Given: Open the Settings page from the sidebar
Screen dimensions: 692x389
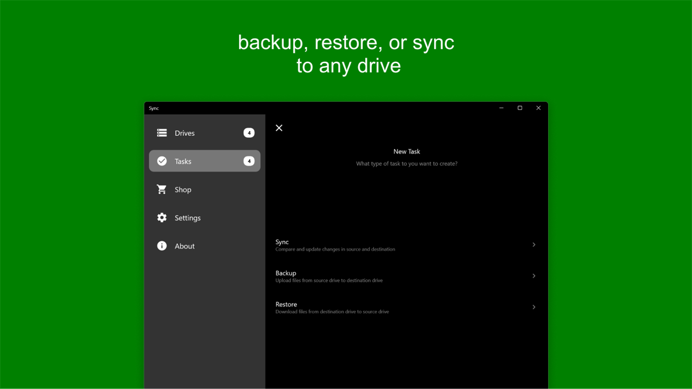Looking at the screenshot, I should (187, 217).
